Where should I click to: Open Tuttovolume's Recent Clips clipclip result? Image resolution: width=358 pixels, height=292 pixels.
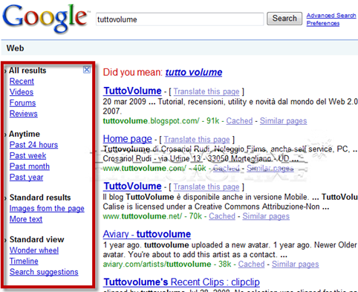[x=181, y=282]
